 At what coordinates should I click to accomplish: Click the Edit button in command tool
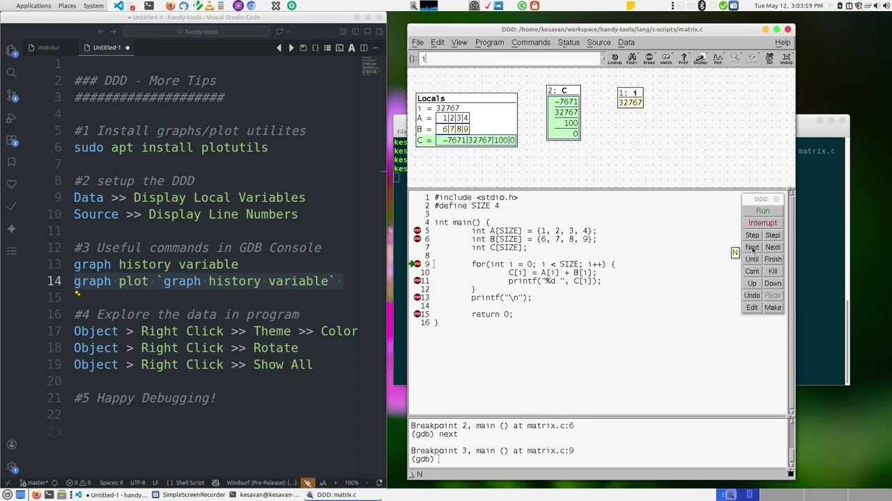752,308
